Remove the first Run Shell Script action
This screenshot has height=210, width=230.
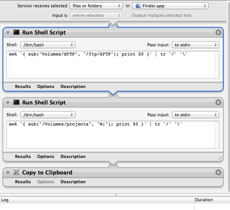(x=218, y=32)
